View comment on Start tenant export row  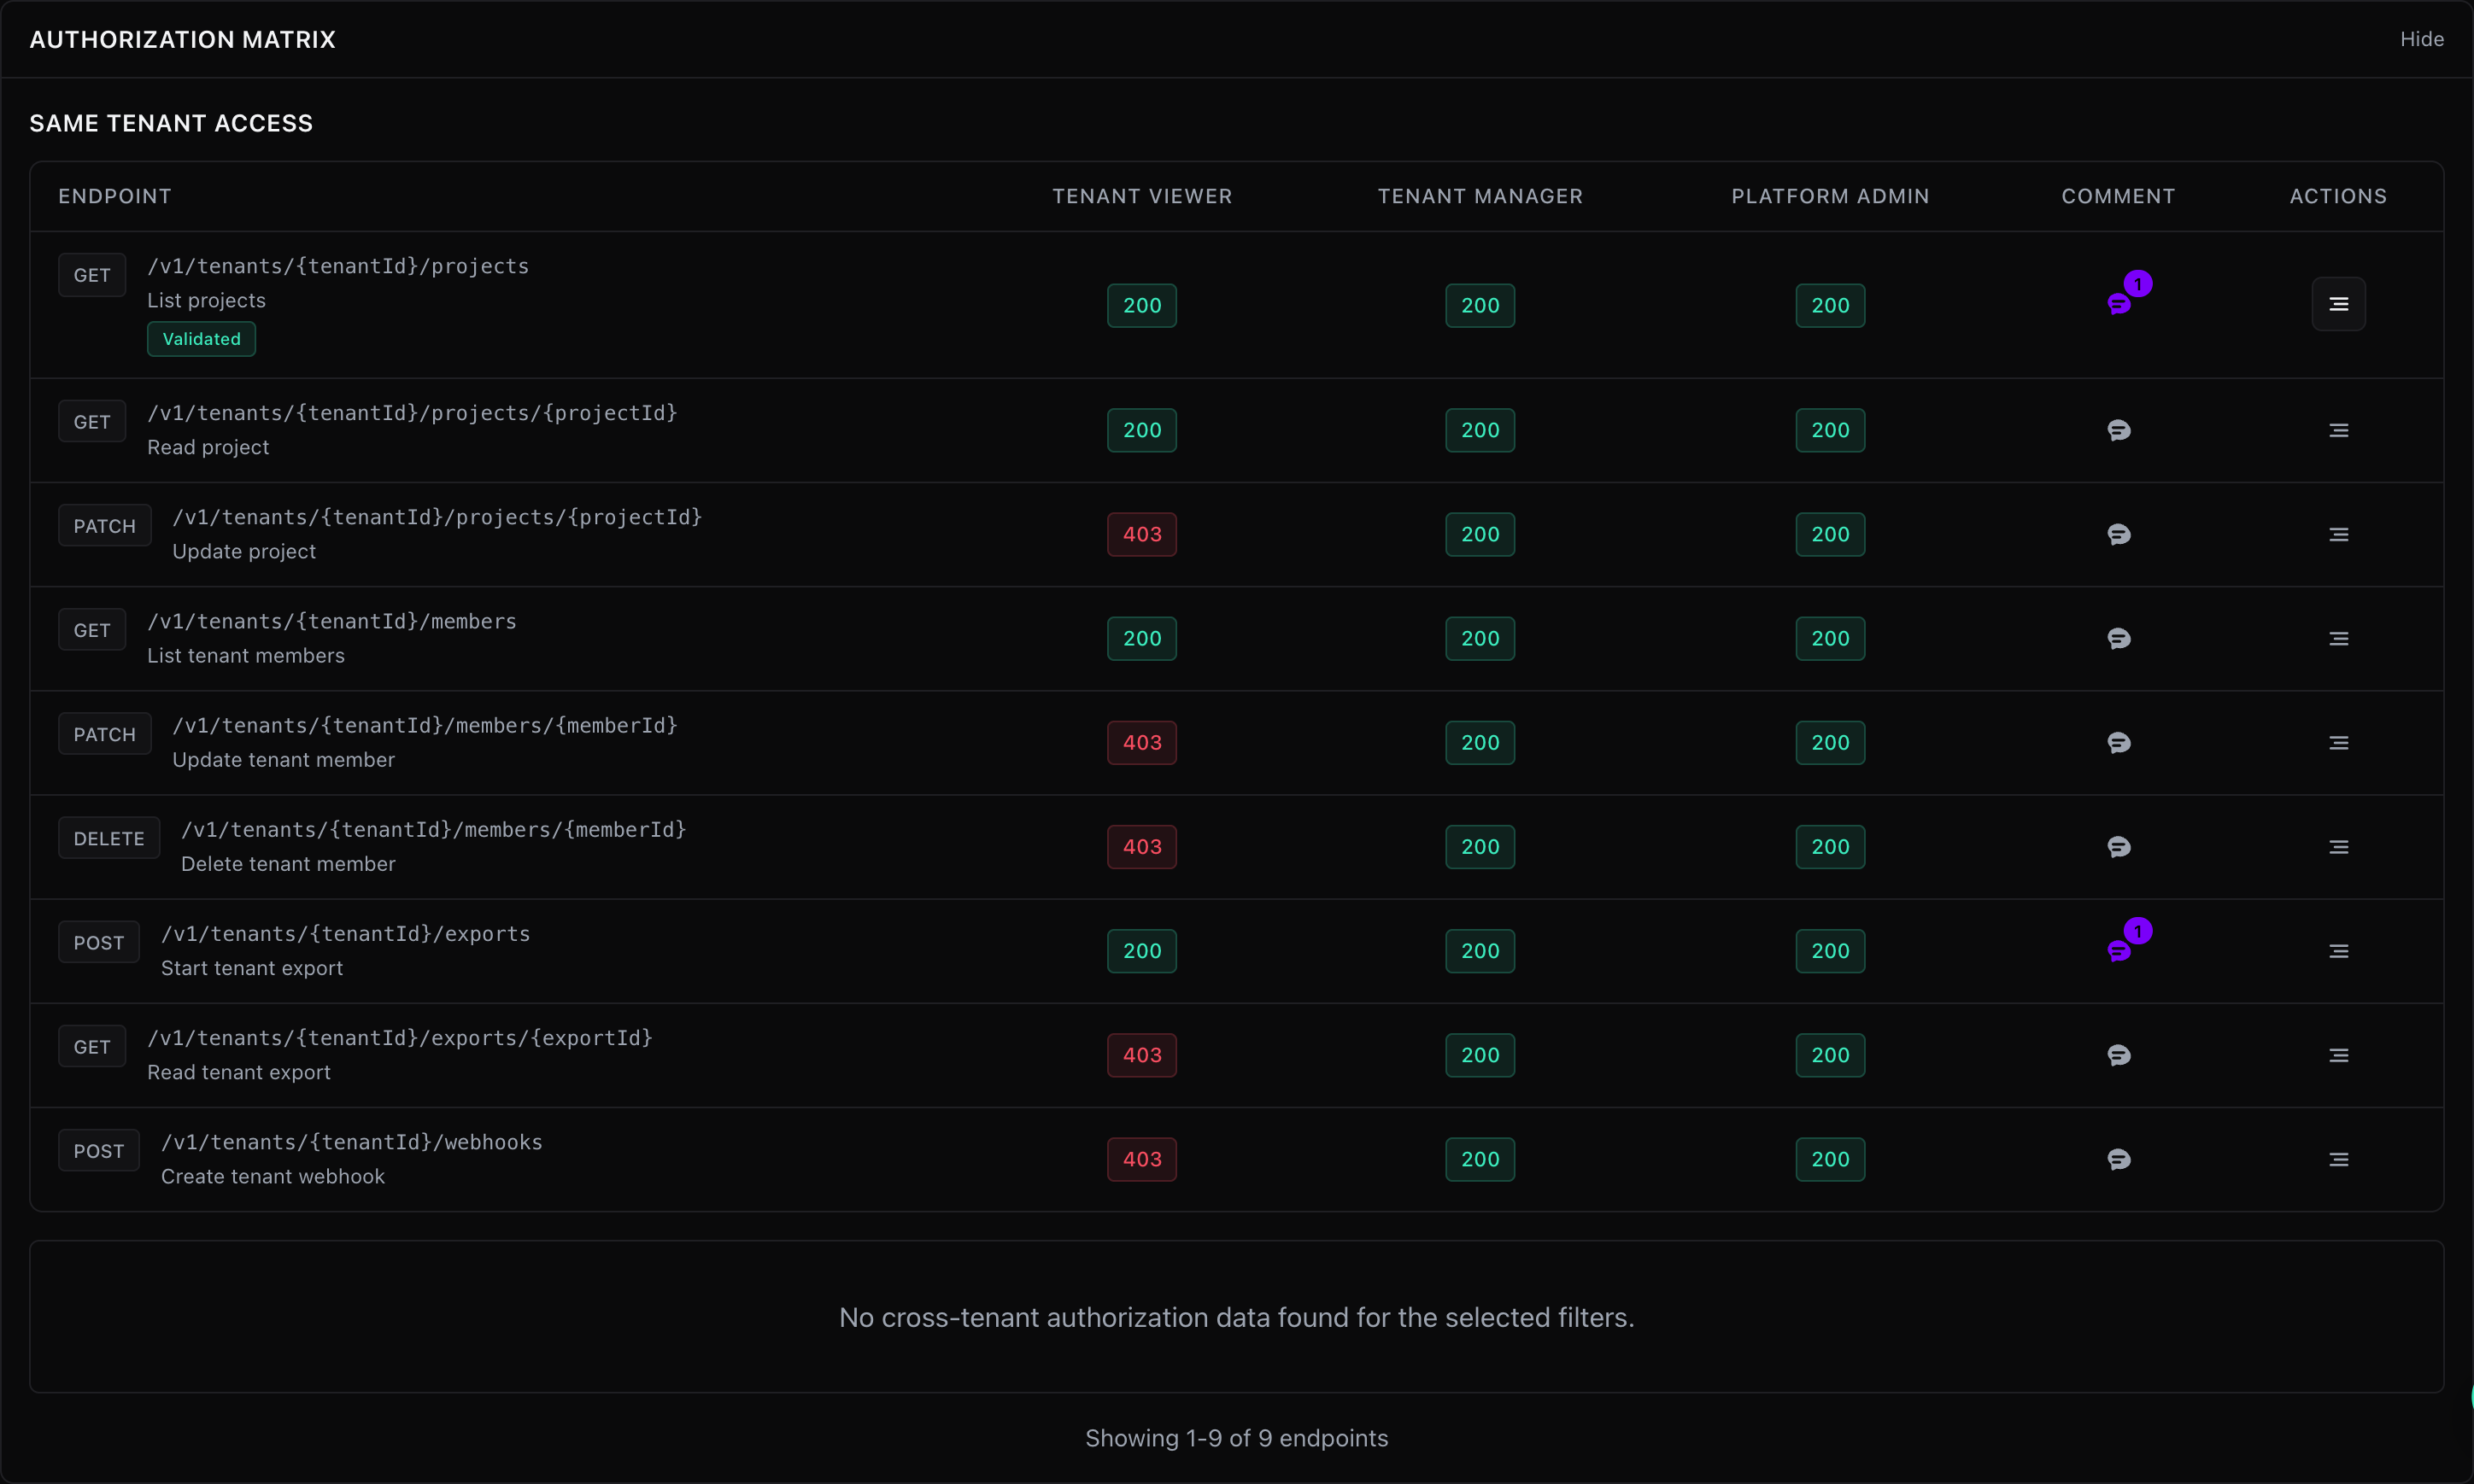(2119, 950)
